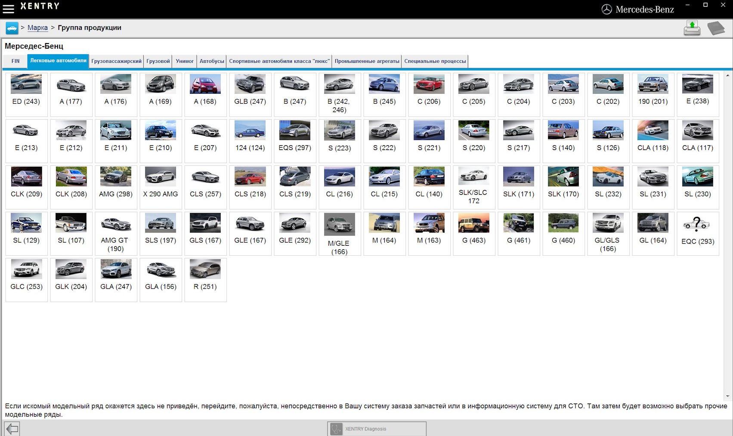The height and width of the screenshot is (436, 733).
Task: Choose the CL (216) model
Action: [x=340, y=187]
